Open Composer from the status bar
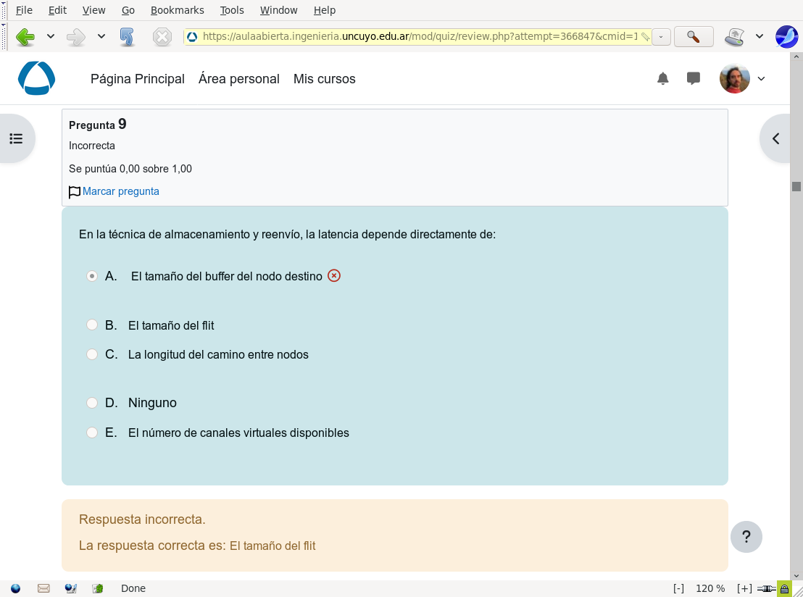Image resolution: width=803 pixels, height=597 pixels. [71, 588]
